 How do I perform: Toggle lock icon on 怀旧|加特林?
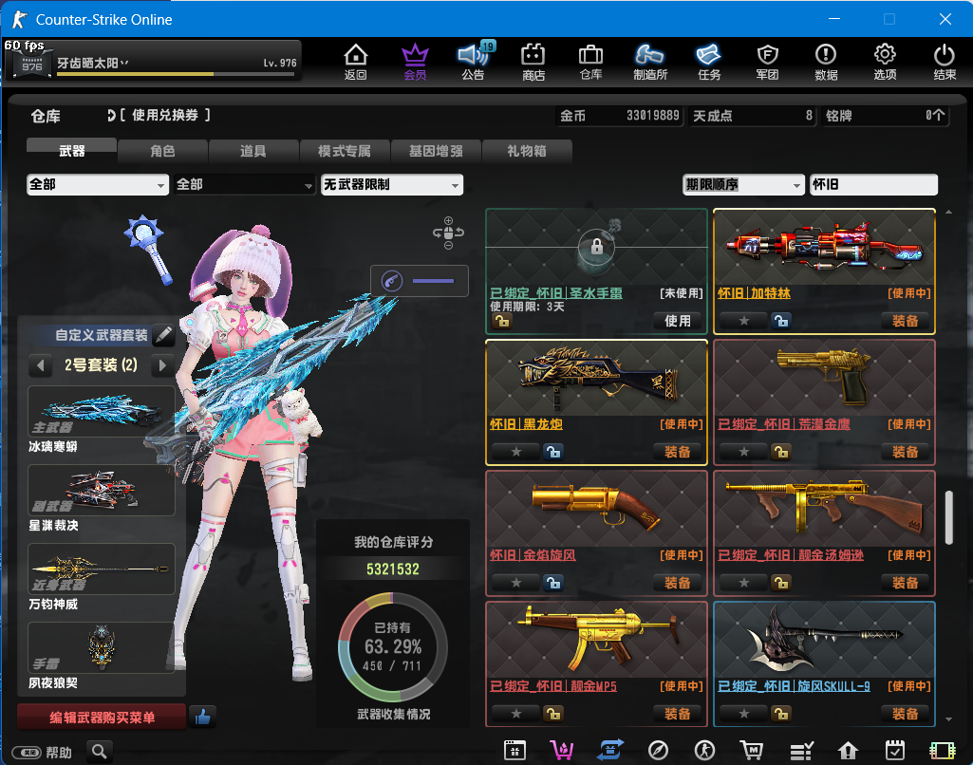pos(780,321)
